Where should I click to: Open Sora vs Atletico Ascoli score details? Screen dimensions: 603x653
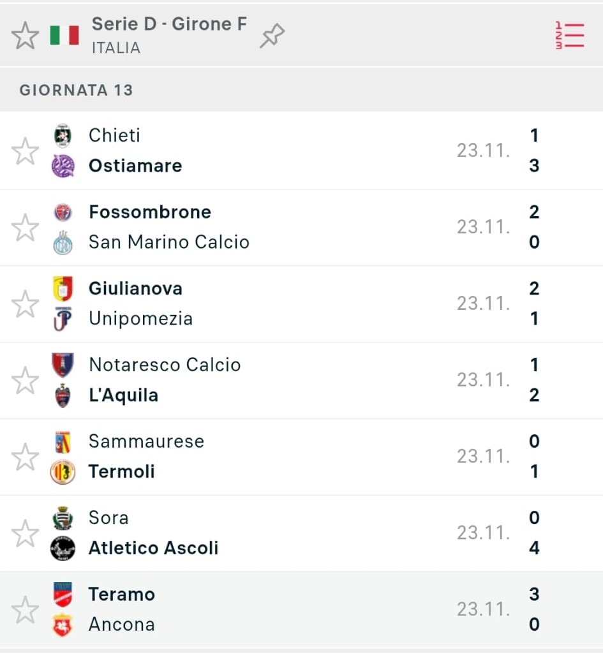(533, 533)
